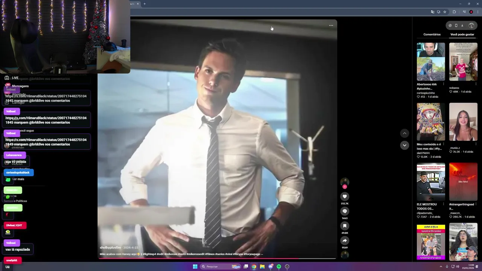482x271 pixels.
Task: Click the Chrome translate page icon
Action: coord(432,12)
